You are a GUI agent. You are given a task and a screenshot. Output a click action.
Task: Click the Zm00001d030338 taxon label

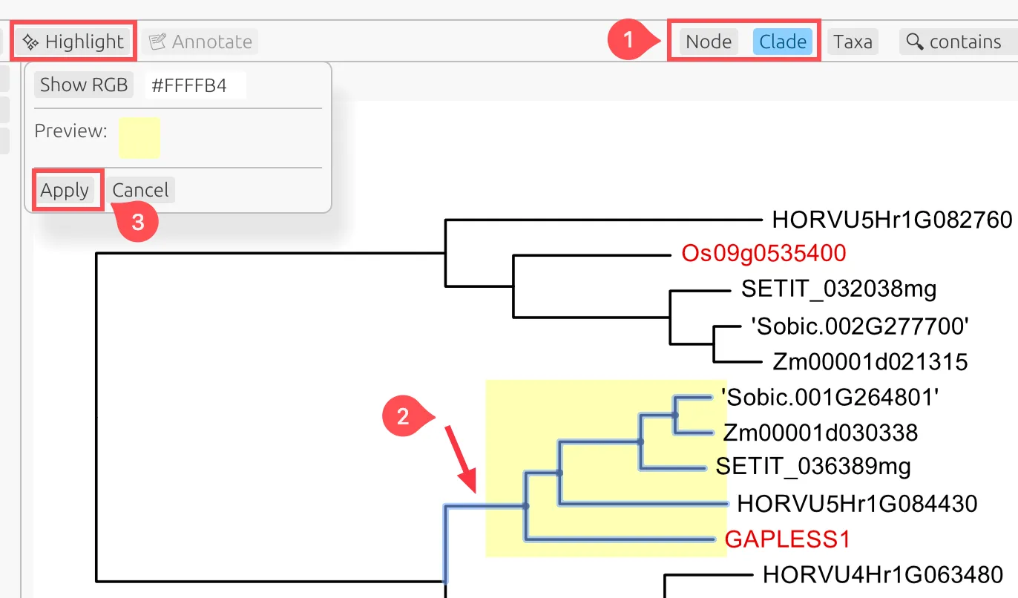point(820,432)
